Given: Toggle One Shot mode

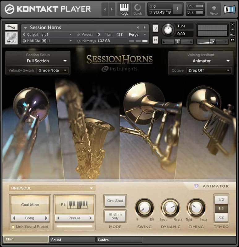Looking at the screenshot, I should (x=115, y=201).
